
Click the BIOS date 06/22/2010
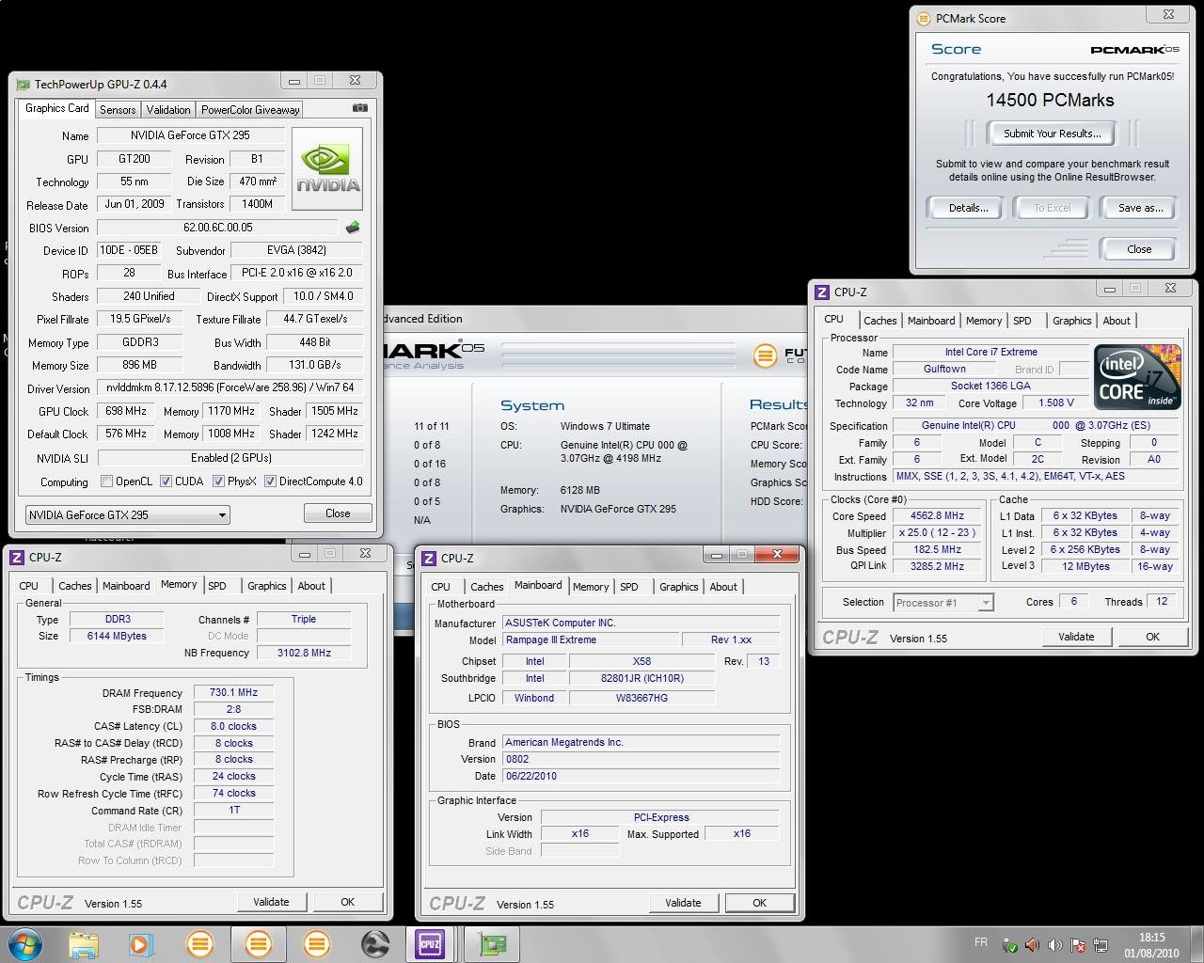pyautogui.click(x=641, y=777)
